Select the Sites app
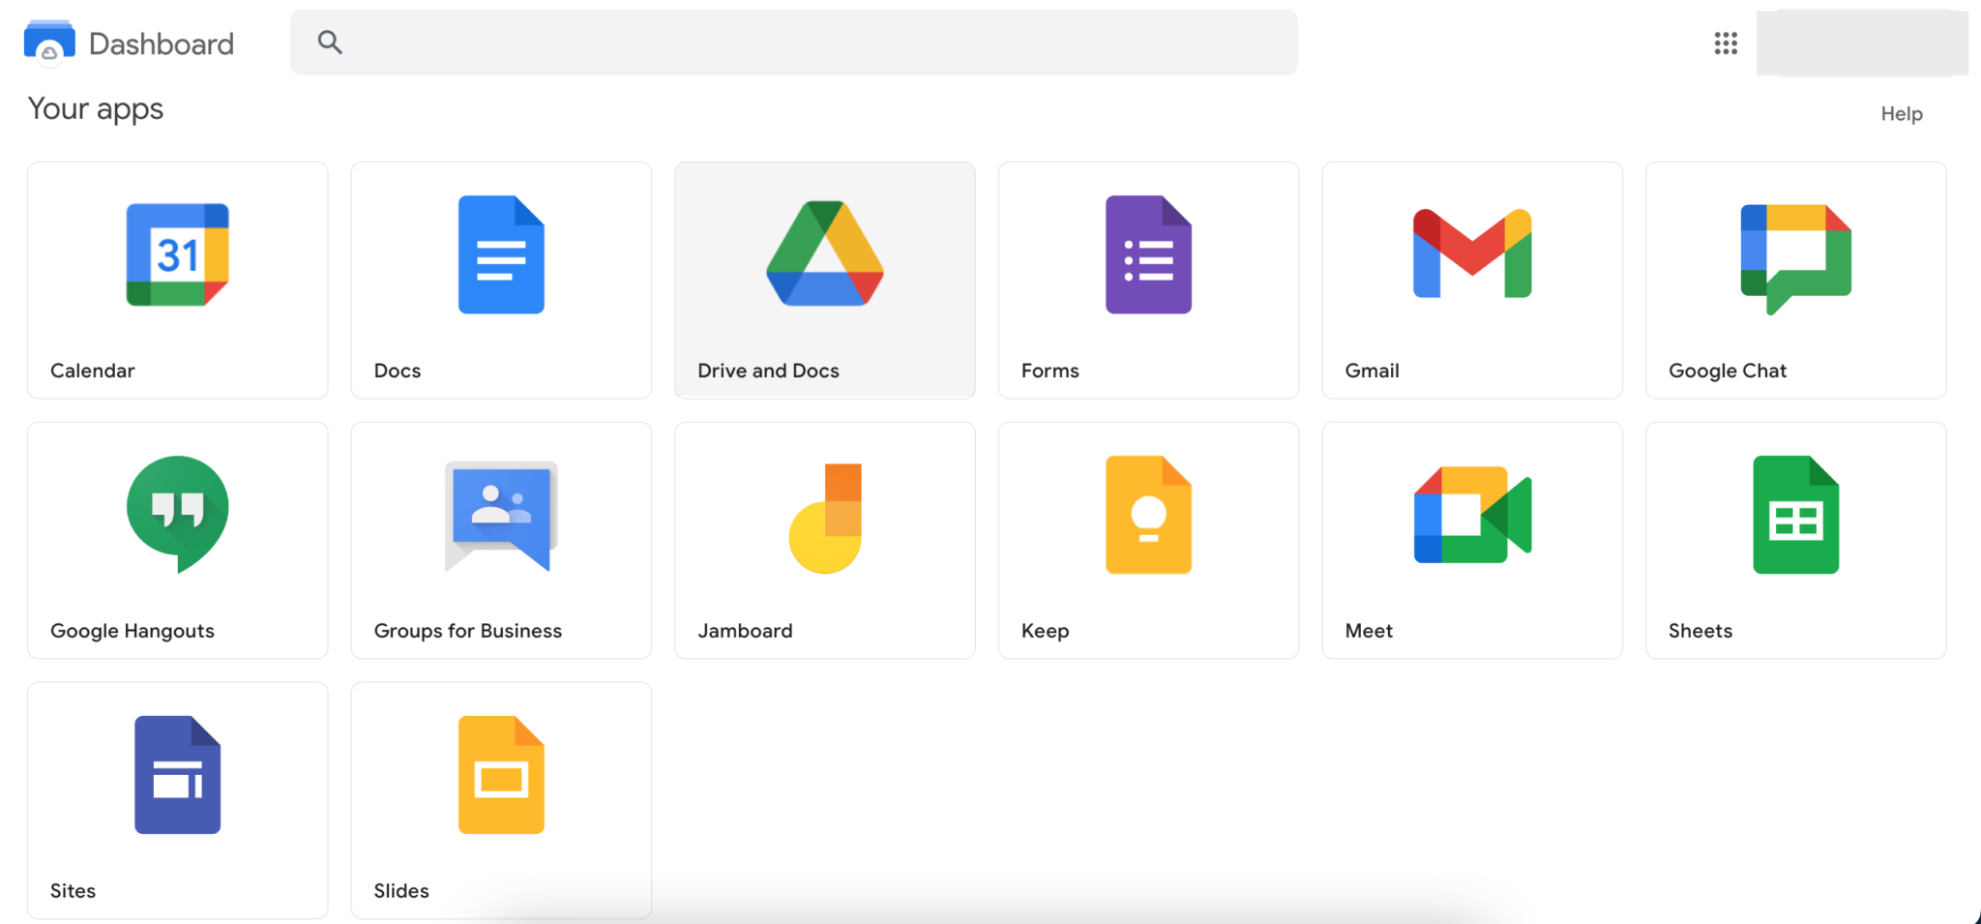 point(177,800)
